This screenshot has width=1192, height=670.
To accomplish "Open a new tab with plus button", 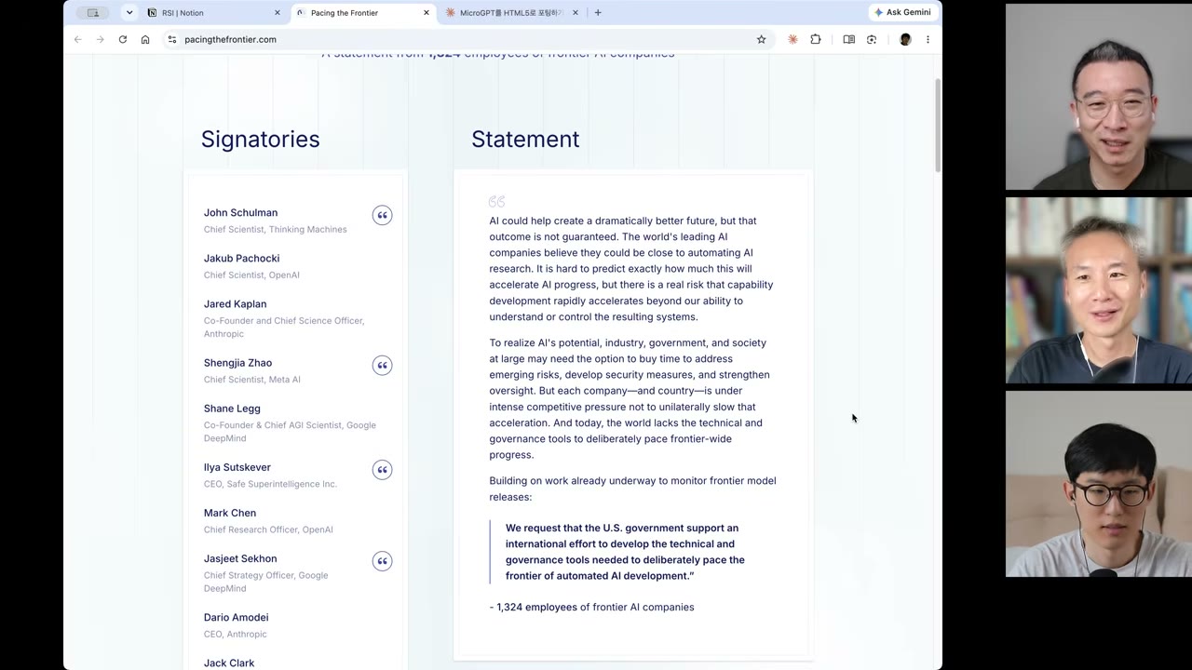I will pyautogui.click(x=598, y=12).
